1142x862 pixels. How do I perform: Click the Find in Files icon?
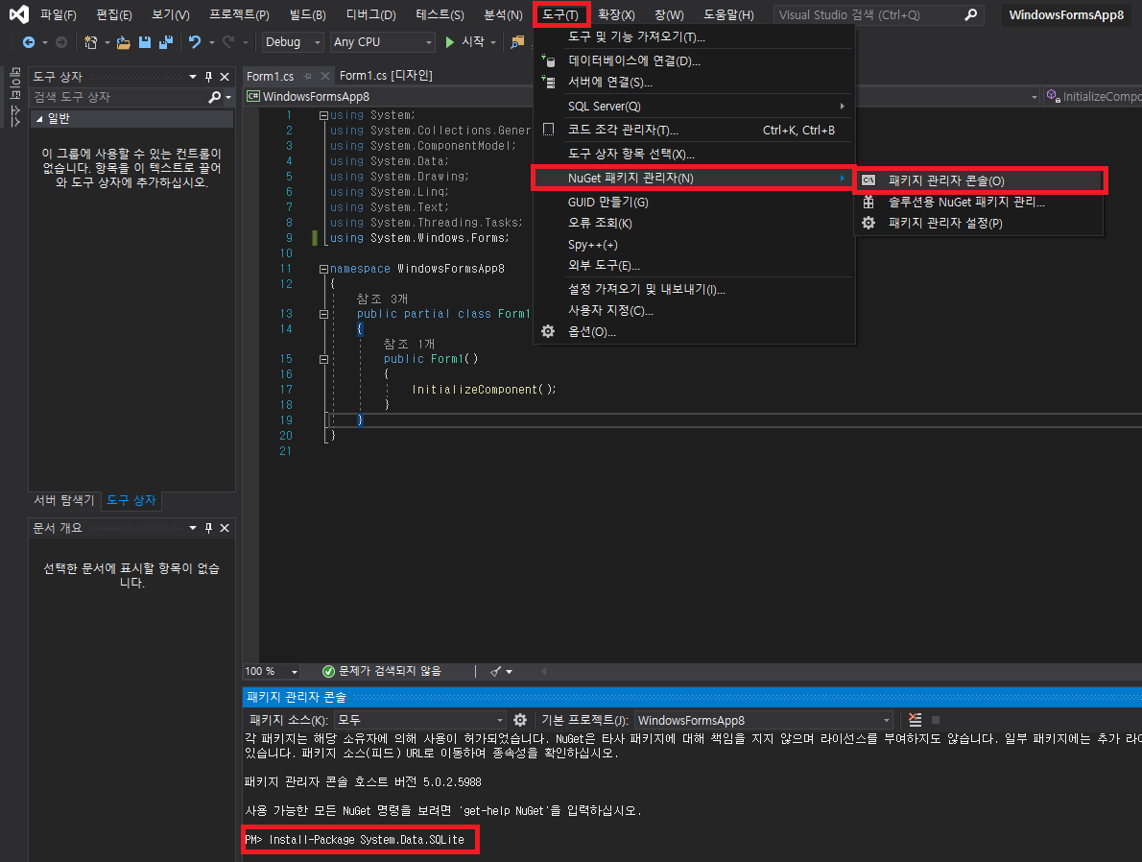(x=517, y=42)
